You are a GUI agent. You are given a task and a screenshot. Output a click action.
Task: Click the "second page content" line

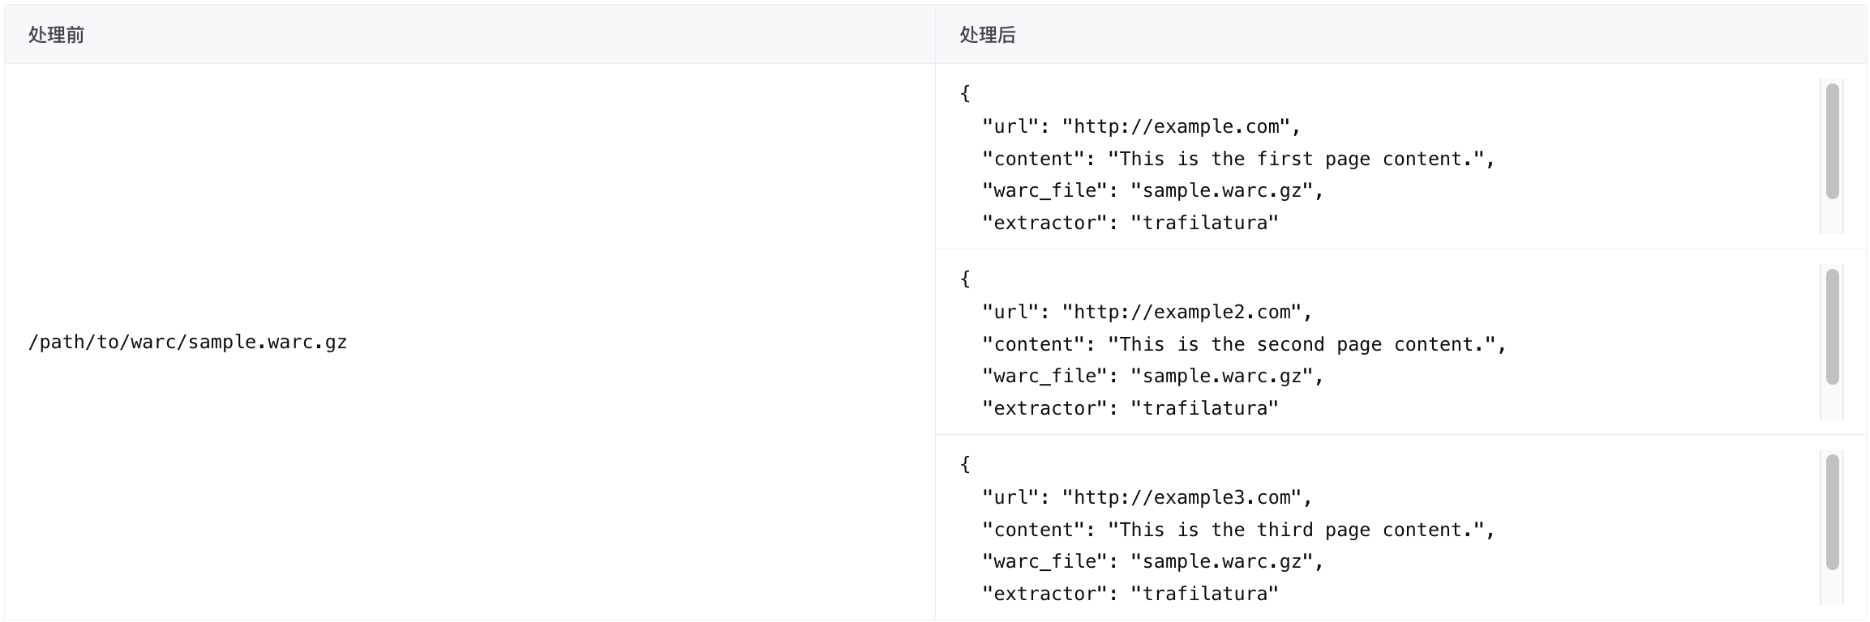1244,344
